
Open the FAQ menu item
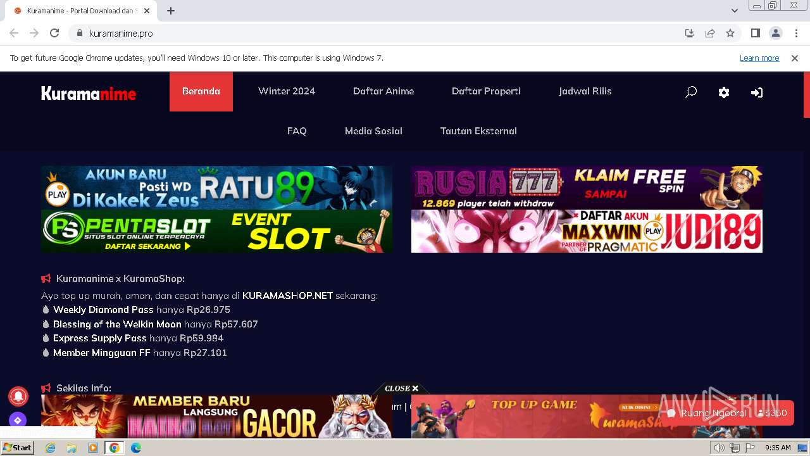[297, 131]
